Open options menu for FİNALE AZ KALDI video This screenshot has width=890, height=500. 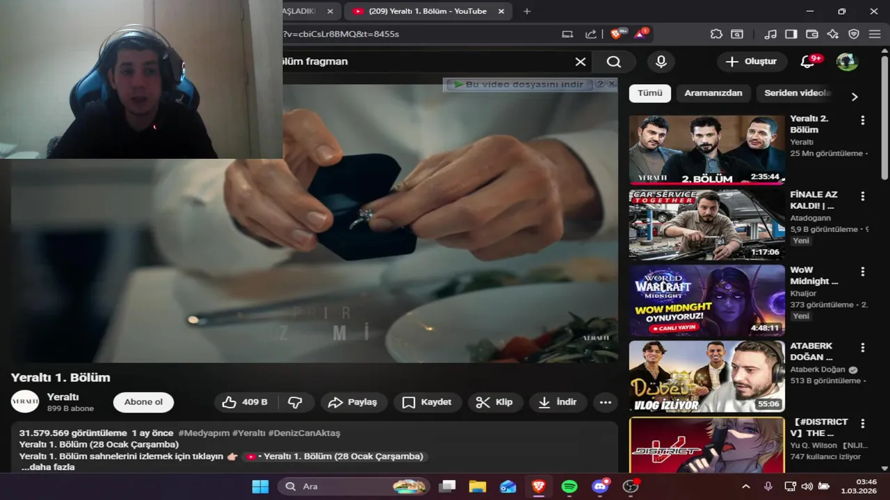coord(863,196)
